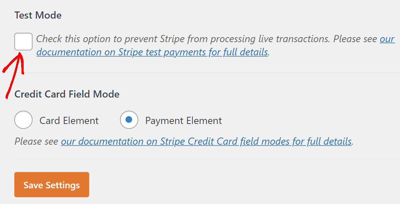This screenshot has height=204, width=400.
Task: Follow the "field modes for full details" link
Action: click(x=206, y=141)
